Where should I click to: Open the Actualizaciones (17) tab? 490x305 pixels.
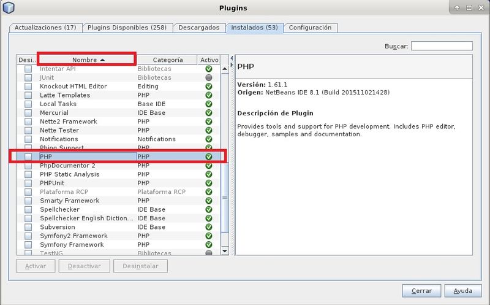[x=45, y=28]
